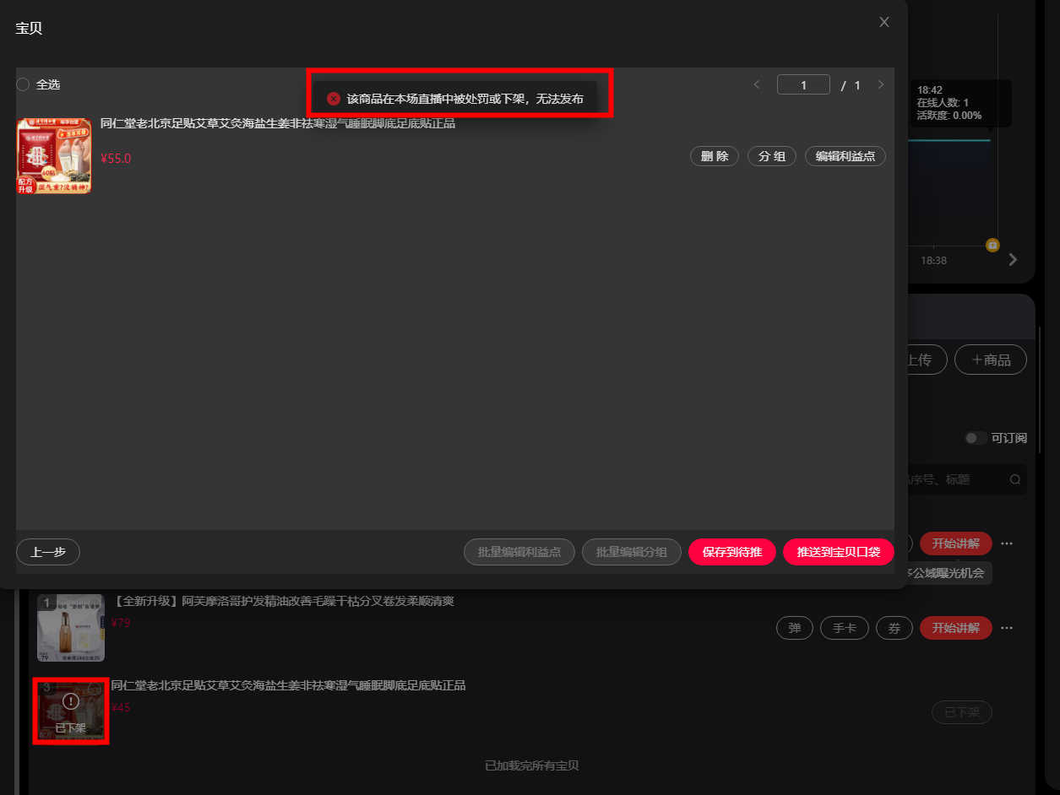Viewport: 1060px width, 795px height.
Task: Open the three-dot menu beside 阿芙摩洛哥护发精油
Action: [x=1007, y=628]
